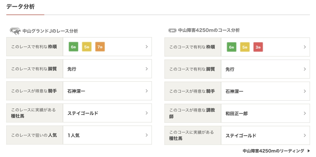The height and width of the screenshot is (157, 316).
Task: Click 先行 running style in race analysis
Action: (x=72, y=69)
